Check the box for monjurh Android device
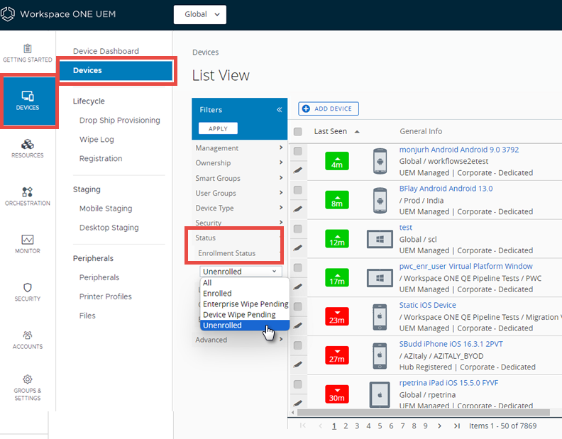562x439 pixels. 298,151
